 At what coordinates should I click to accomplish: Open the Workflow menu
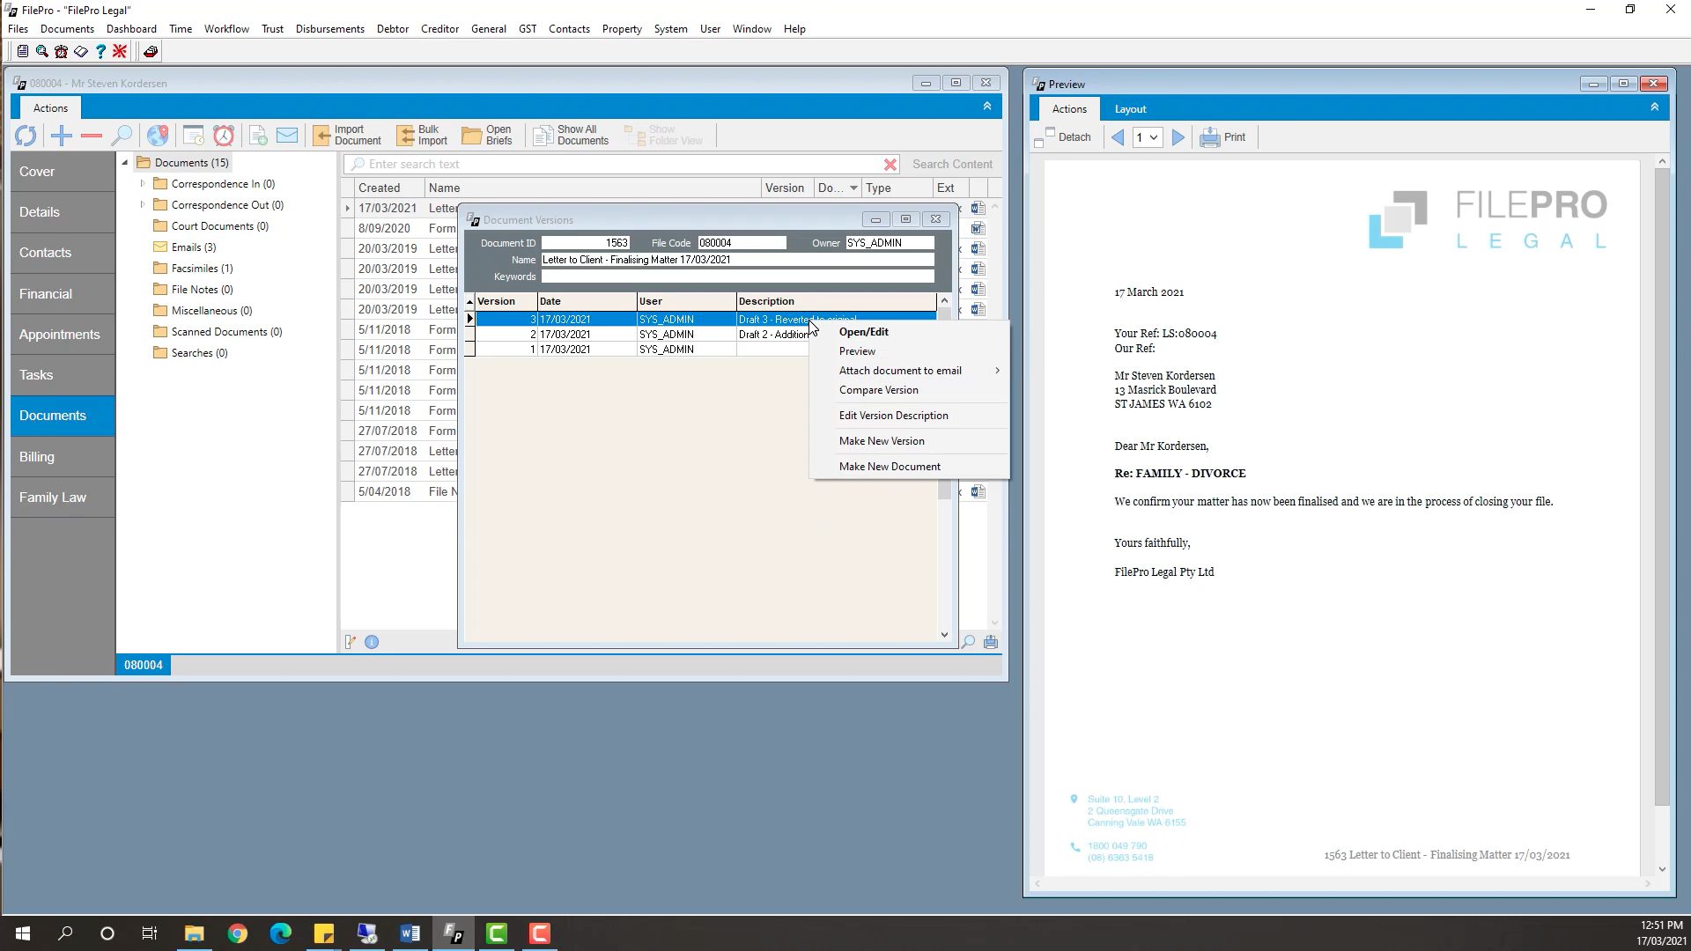[x=226, y=29]
